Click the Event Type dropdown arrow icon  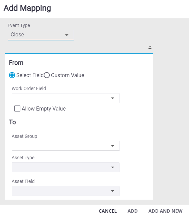67,35
